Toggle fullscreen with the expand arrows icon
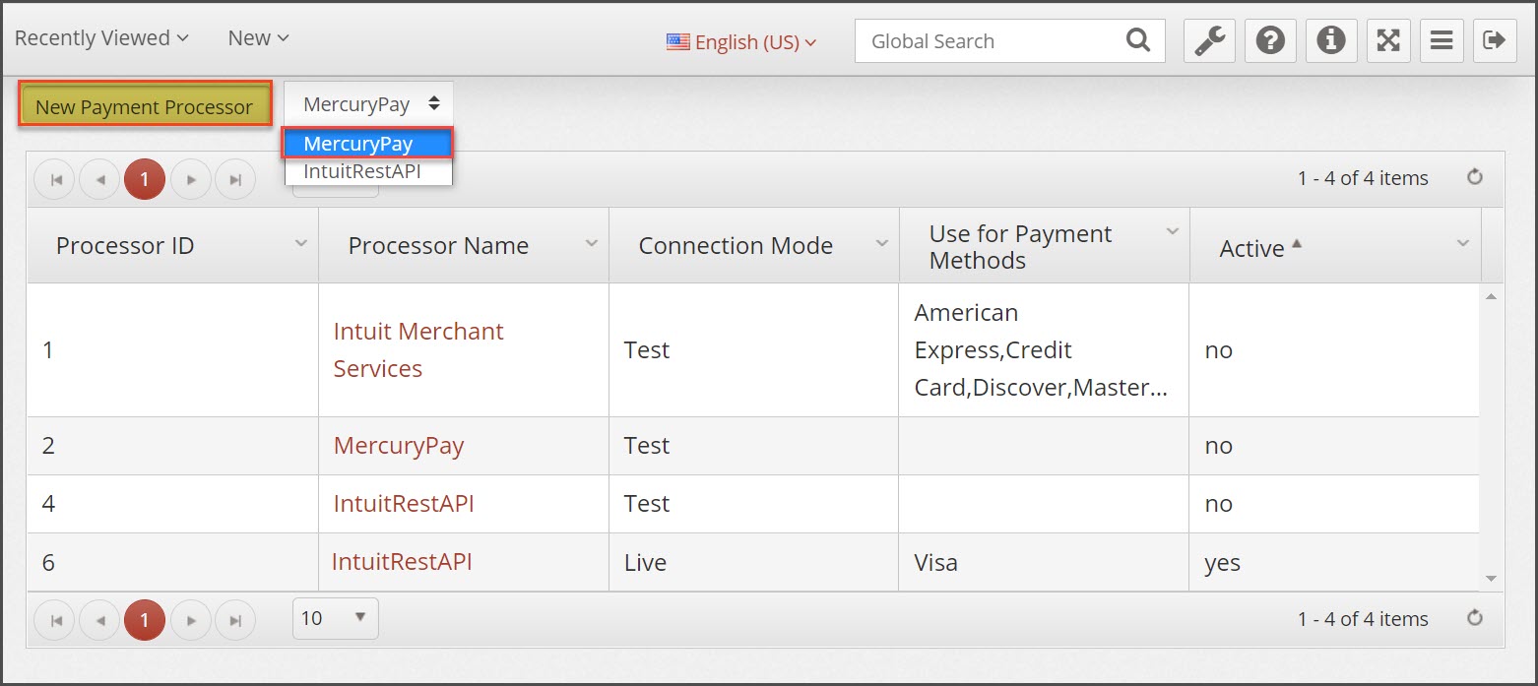This screenshot has height=686, width=1538. (1387, 41)
